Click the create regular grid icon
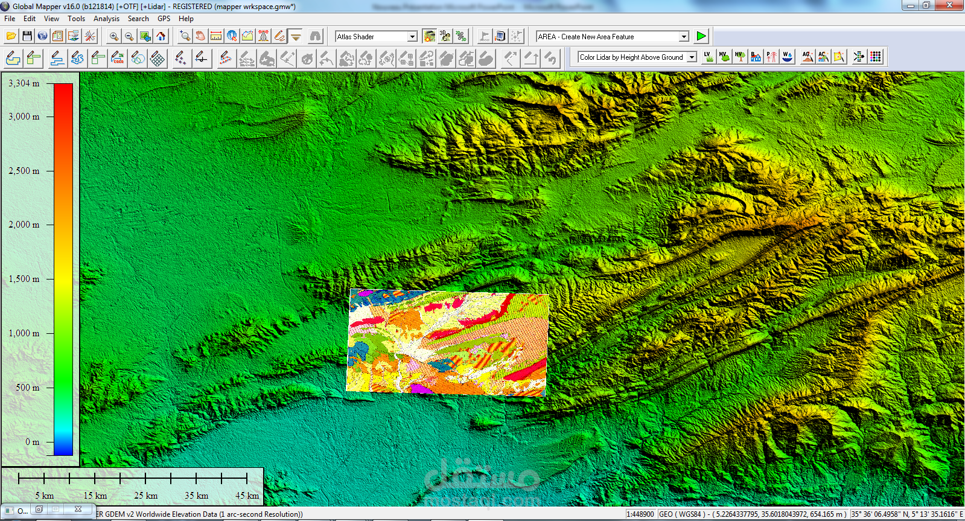 pyautogui.click(x=158, y=58)
